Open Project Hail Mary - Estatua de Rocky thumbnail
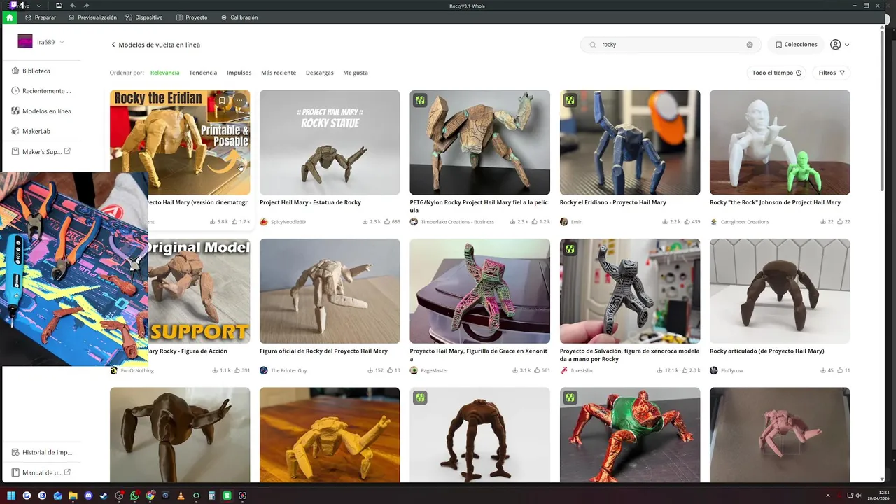This screenshot has width=896, height=504. 330,142
